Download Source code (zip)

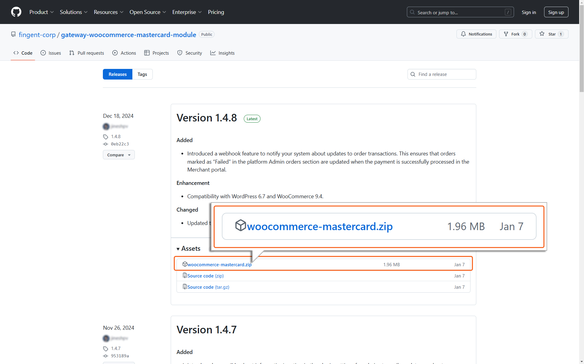tap(205, 276)
